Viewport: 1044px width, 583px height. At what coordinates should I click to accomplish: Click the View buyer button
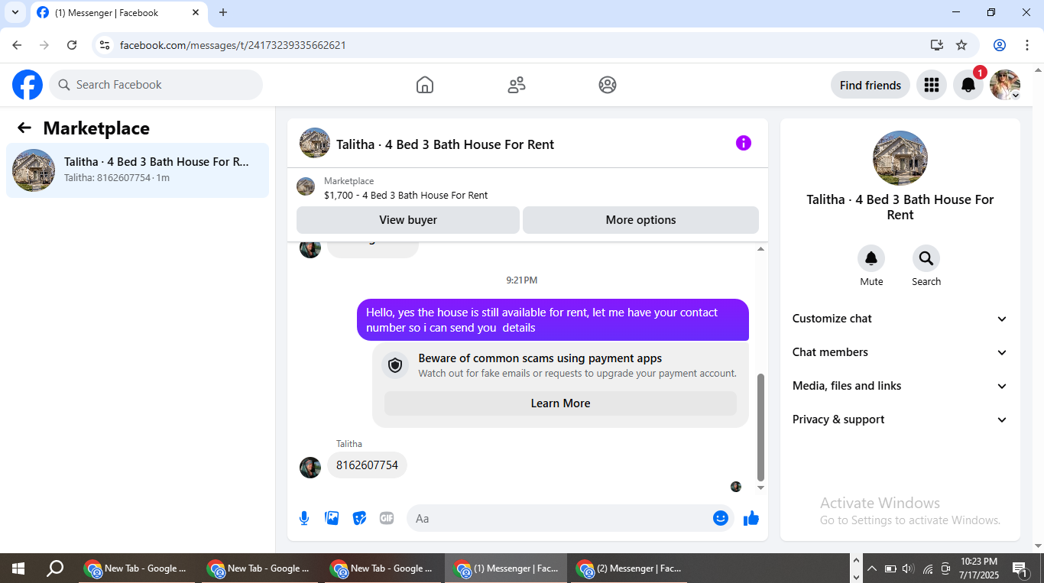pos(408,220)
